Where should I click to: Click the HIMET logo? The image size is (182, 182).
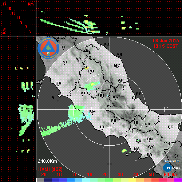pos(172,168)
